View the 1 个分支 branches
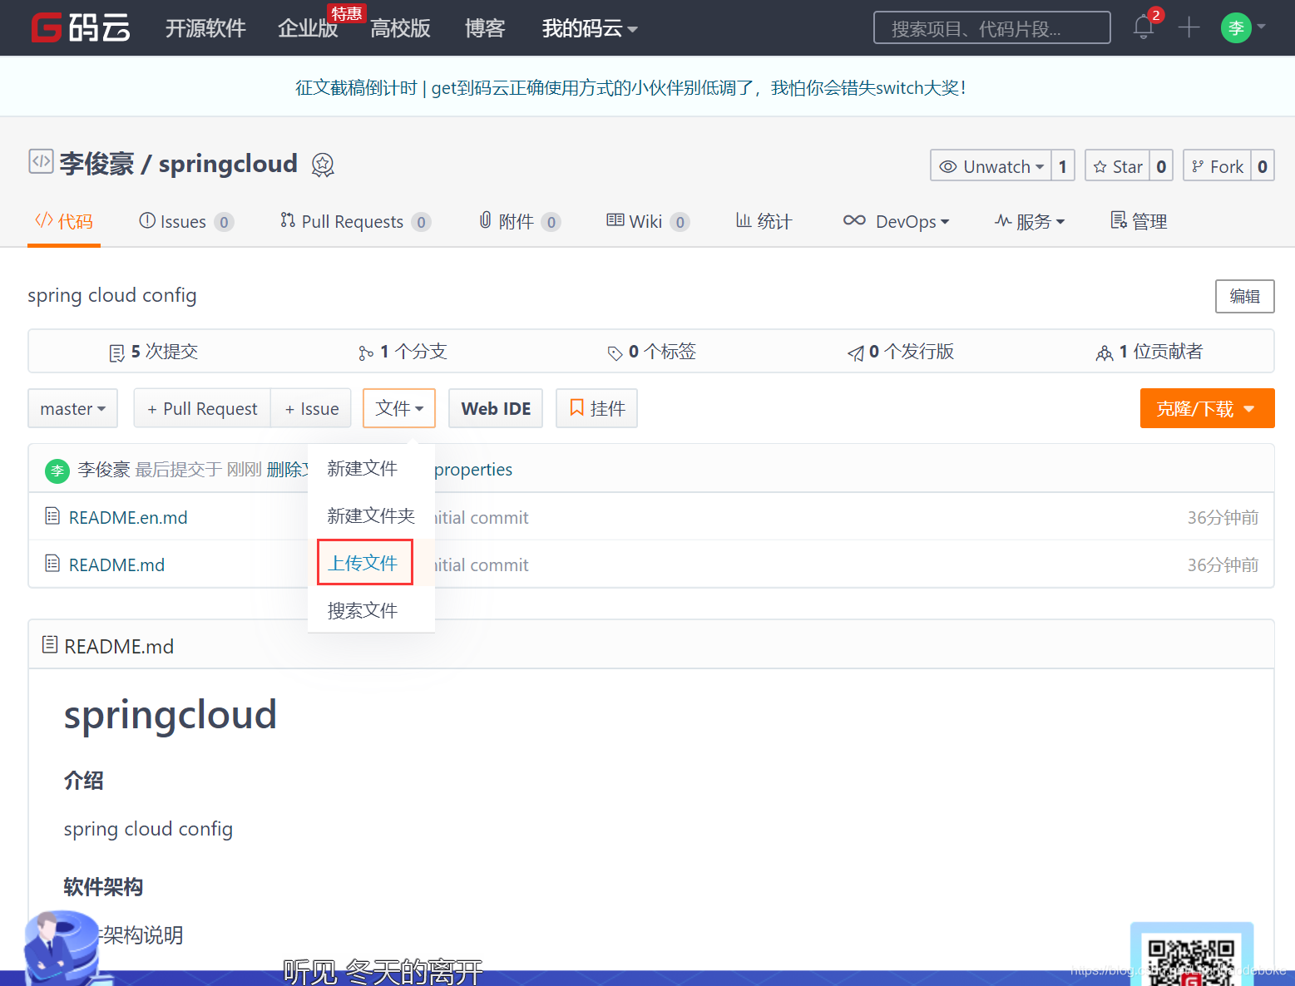This screenshot has height=986, width=1295. 403,352
